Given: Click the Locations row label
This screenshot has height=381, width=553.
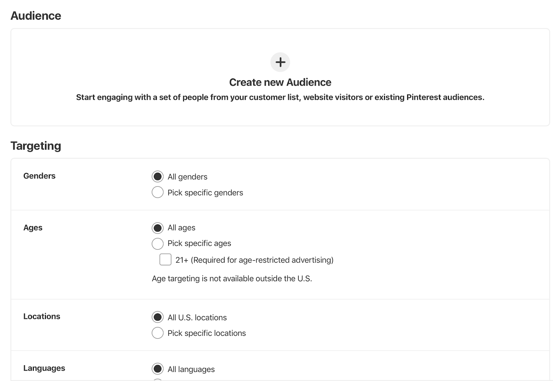Looking at the screenshot, I should tap(42, 316).
